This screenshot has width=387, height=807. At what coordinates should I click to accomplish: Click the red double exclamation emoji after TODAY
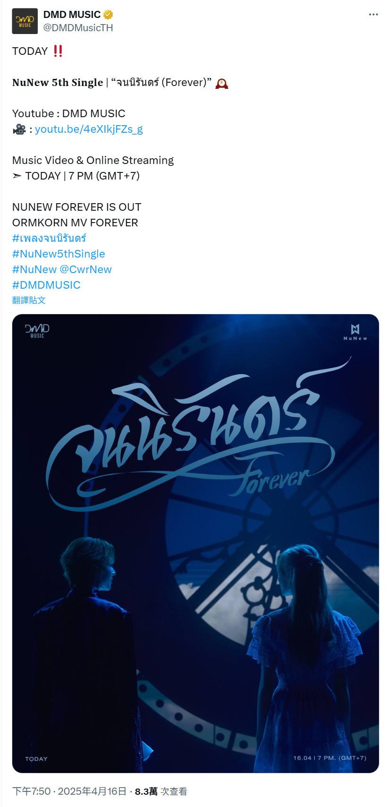[x=58, y=51]
